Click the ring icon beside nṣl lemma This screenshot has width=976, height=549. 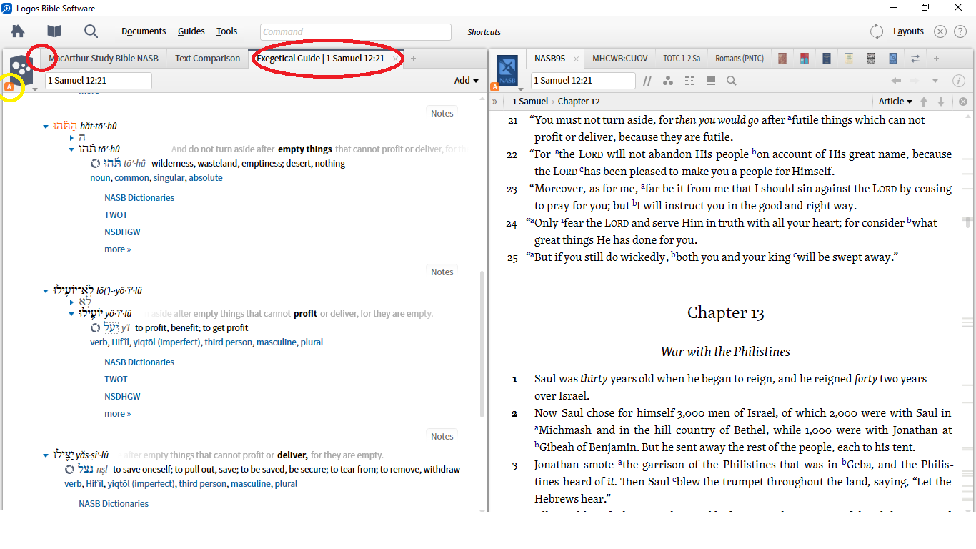click(x=70, y=470)
